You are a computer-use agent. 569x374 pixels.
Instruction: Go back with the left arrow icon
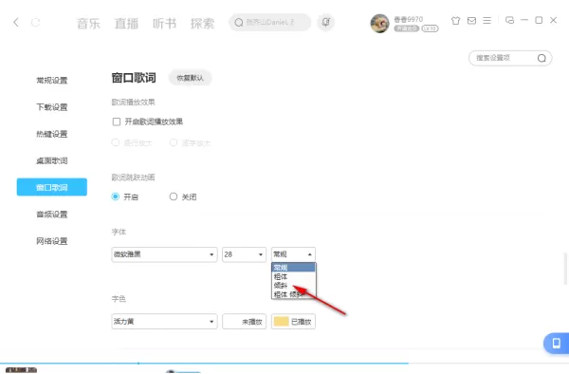click(x=16, y=22)
